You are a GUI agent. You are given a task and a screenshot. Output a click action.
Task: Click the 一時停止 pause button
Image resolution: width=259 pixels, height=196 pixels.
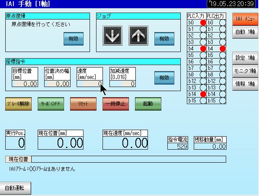116,104
